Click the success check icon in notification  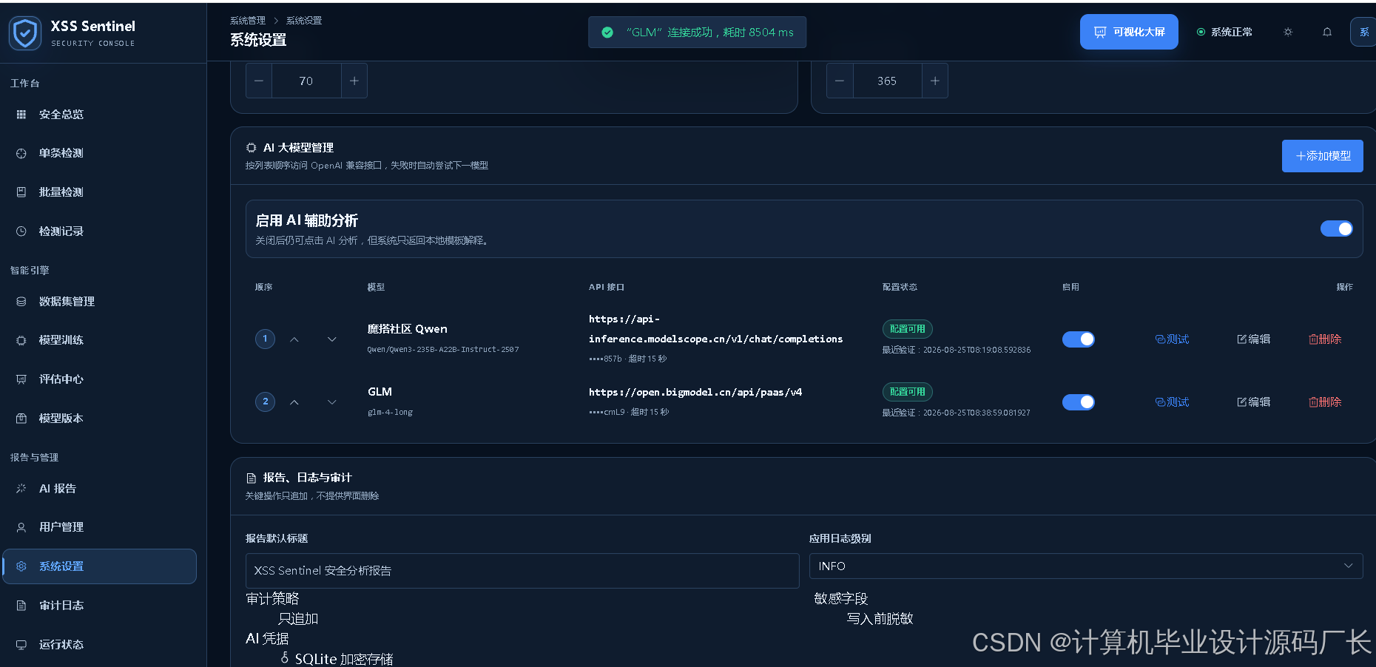[607, 33]
